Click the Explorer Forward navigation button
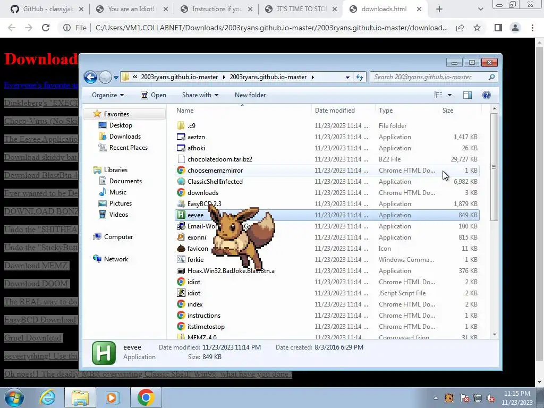Viewport: 544px width, 408px height. click(x=105, y=77)
